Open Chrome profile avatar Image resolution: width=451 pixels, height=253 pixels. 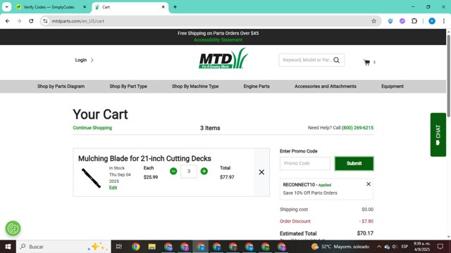coord(432,21)
